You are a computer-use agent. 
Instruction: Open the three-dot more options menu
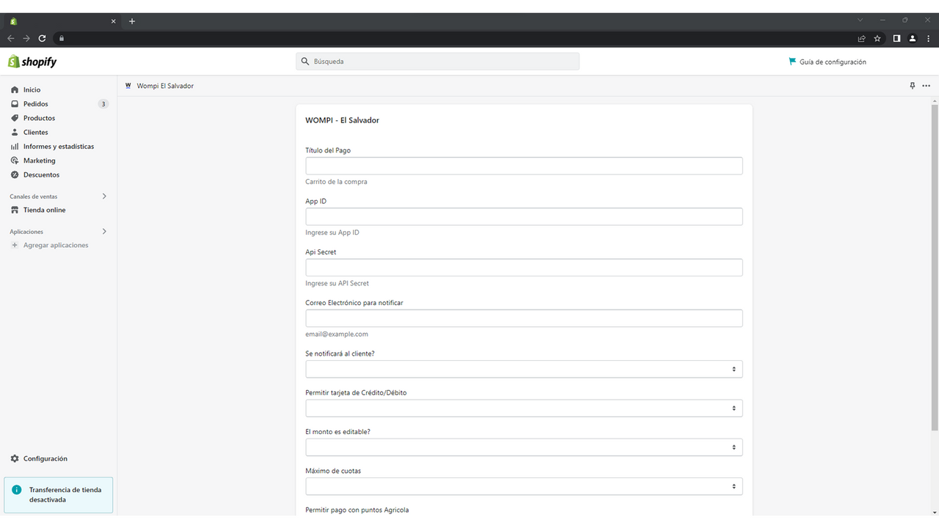[x=927, y=86]
